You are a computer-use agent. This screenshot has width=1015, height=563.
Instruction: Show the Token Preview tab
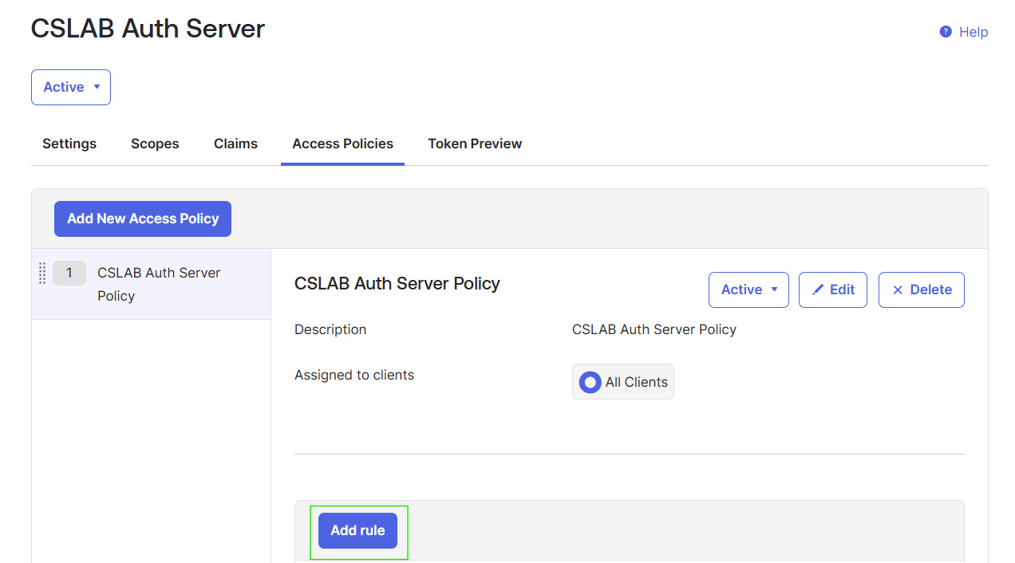[475, 144]
